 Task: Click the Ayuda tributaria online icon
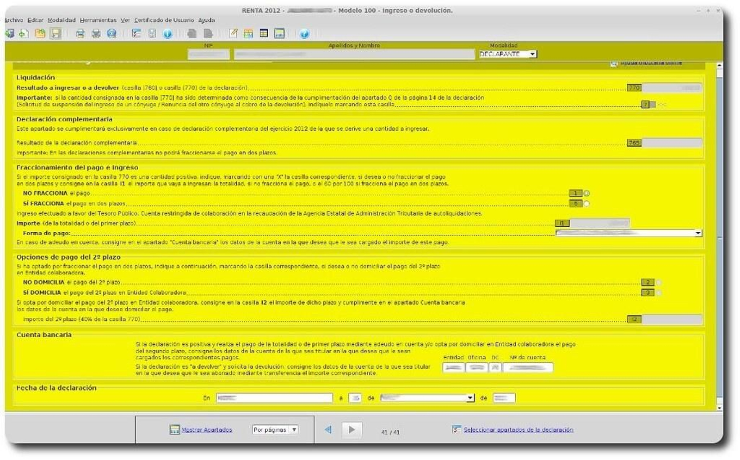pos(614,63)
